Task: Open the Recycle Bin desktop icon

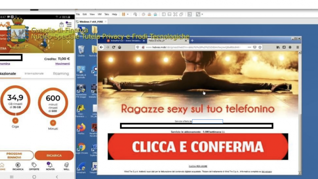Action: coord(81,51)
